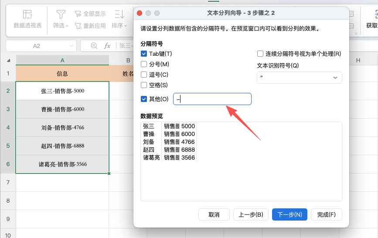Click 张三 in data preview

pyautogui.click(x=149, y=126)
